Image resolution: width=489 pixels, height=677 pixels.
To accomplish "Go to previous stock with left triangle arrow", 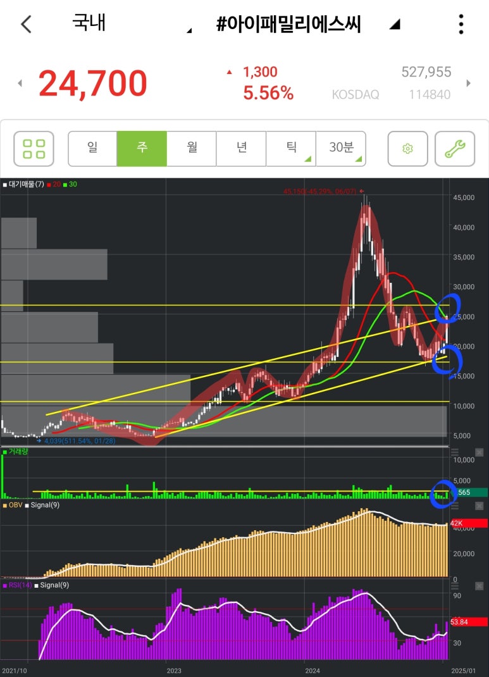I will click(20, 83).
